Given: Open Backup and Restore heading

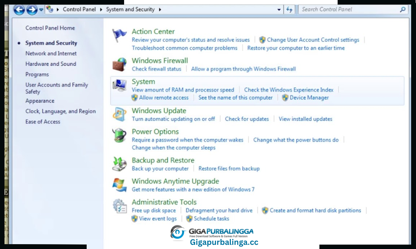Looking at the screenshot, I should (163, 160).
